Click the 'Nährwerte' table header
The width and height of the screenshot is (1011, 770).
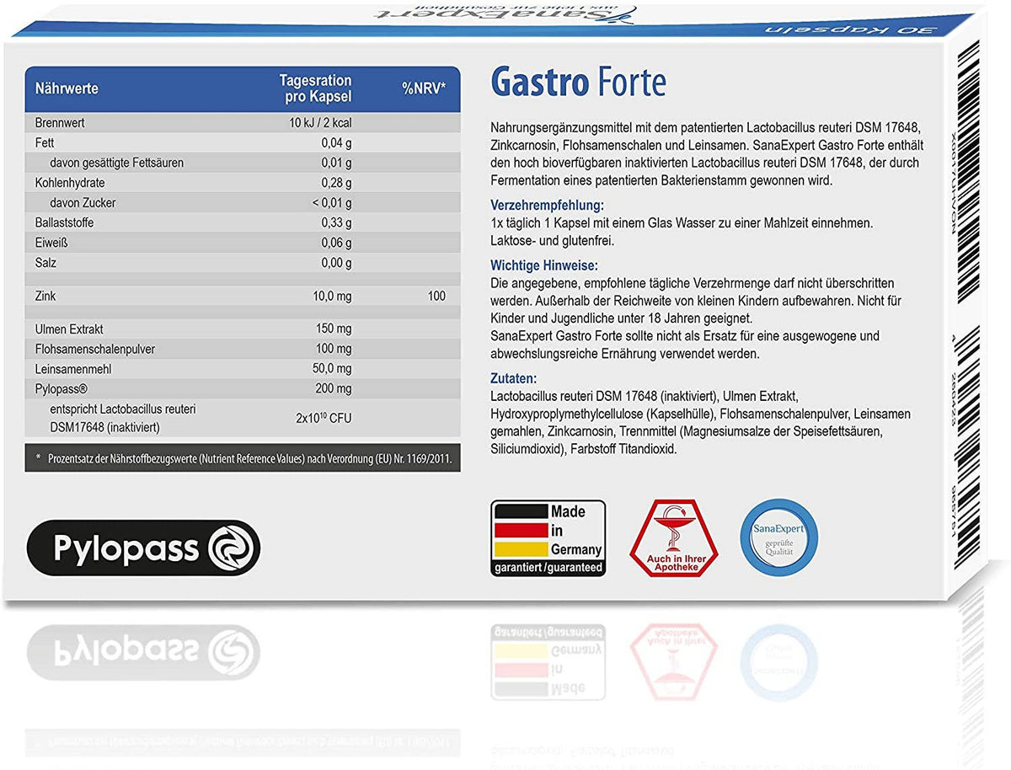click(67, 88)
